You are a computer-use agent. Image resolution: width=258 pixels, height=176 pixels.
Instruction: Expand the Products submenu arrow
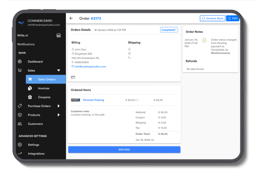pyautogui.click(x=58, y=115)
